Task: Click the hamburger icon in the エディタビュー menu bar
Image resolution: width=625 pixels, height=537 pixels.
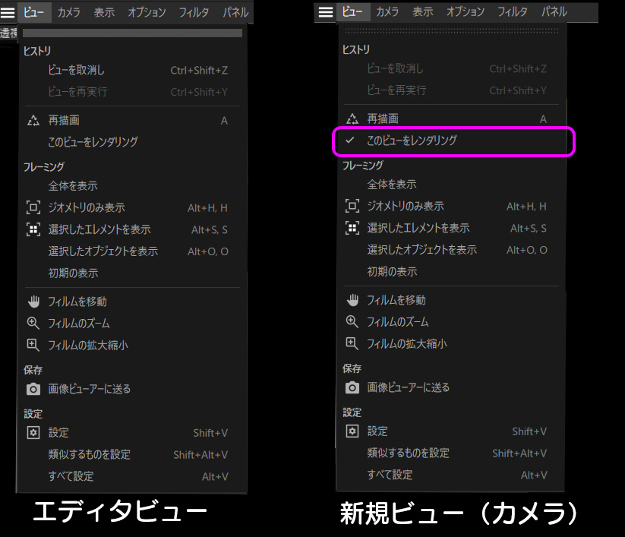Action: [8, 12]
